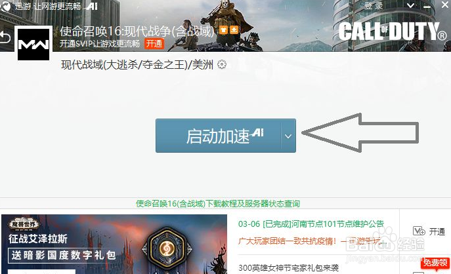Click the Xunyou logo icon

pyautogui.click(x=5, y=7)
